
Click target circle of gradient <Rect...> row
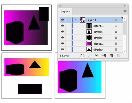116,44
